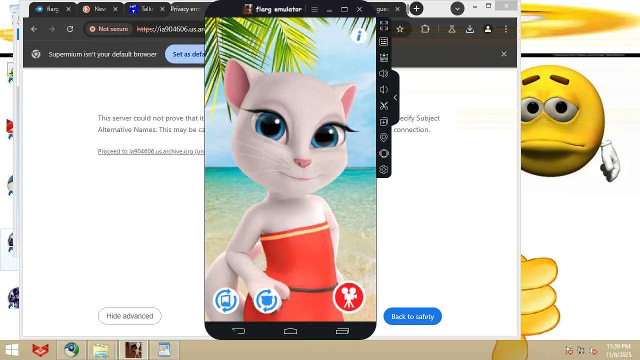Open the red fox app in taskbar

click(40, 350)
